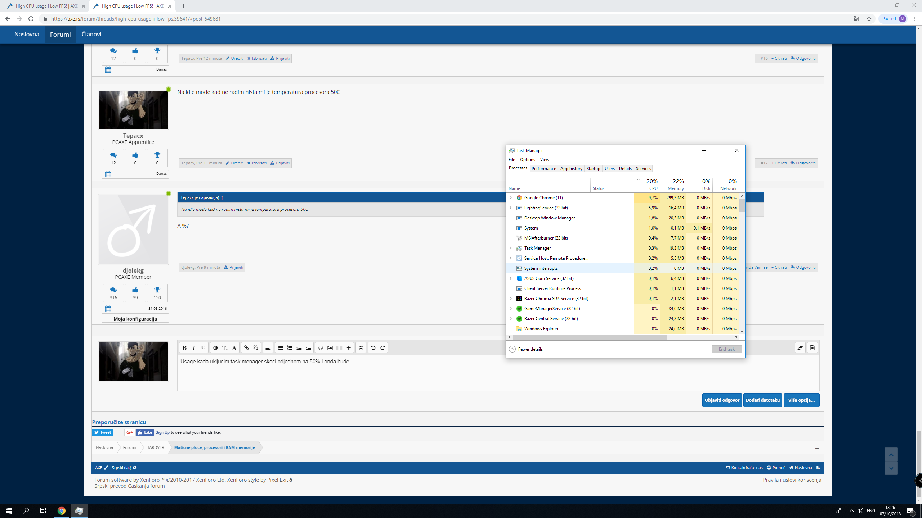
Task: Open the RSS feed icon in footer
Action: [x=818, y=468]
